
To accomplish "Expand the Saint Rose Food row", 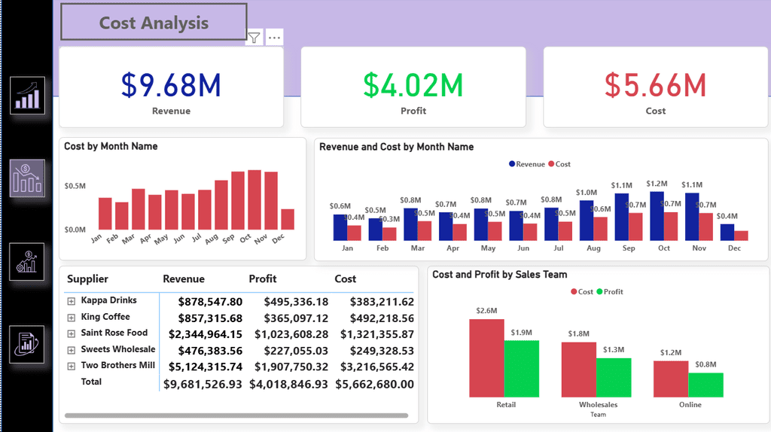I will pos(72,333).
